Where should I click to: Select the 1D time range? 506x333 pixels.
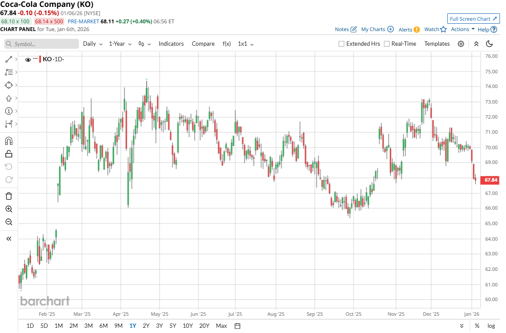30,326
